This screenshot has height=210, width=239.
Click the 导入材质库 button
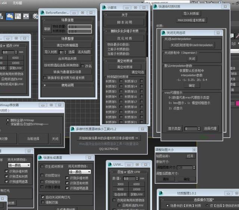coord(191,13)
